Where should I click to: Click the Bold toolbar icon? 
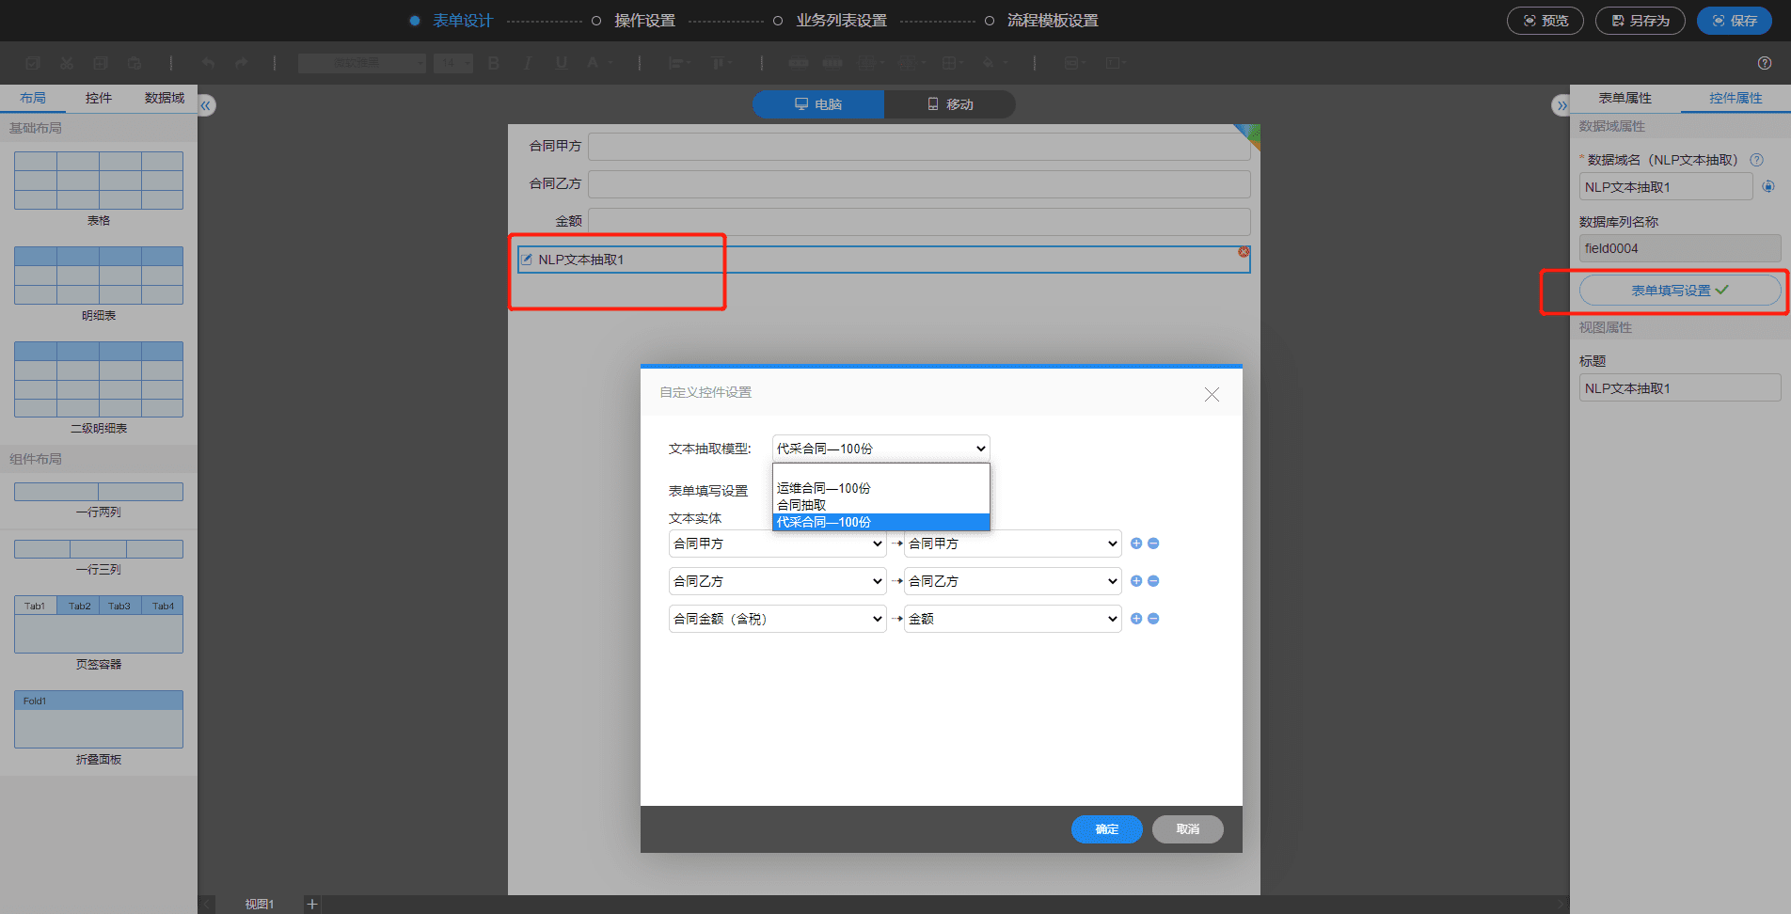pyautogui.click(x=494, y=63)
